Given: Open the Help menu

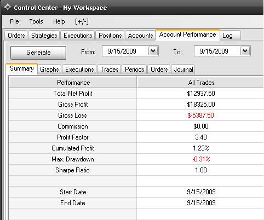Looking at the screenshot, I should click(x=59, y=21).
